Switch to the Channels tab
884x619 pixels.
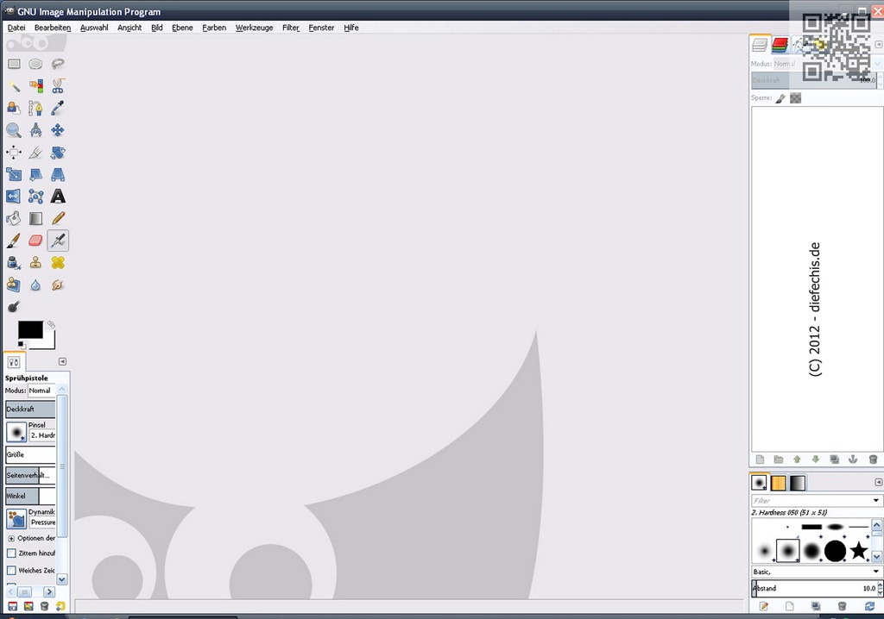(x=780, y=45)
